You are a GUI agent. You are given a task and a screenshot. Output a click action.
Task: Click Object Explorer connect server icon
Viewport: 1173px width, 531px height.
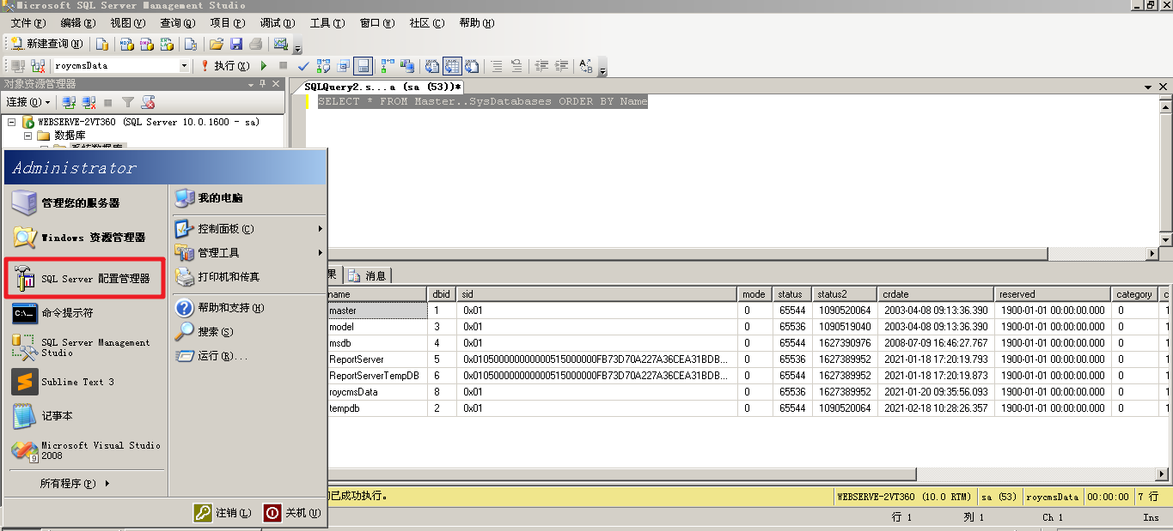[x=69, y=102]
